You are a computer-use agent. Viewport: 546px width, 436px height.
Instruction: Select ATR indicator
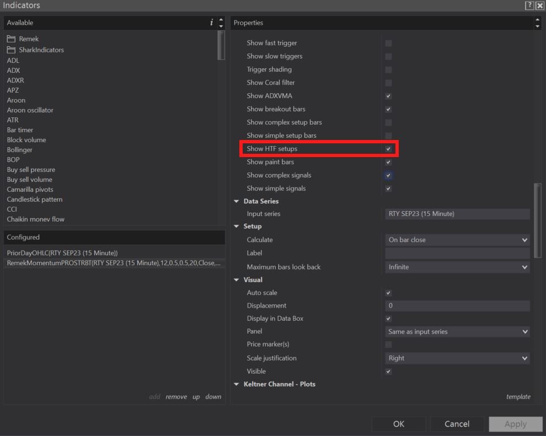click(x=13, y=120)
